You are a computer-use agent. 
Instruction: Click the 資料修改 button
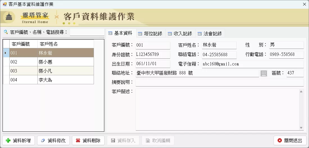[54, 140]
